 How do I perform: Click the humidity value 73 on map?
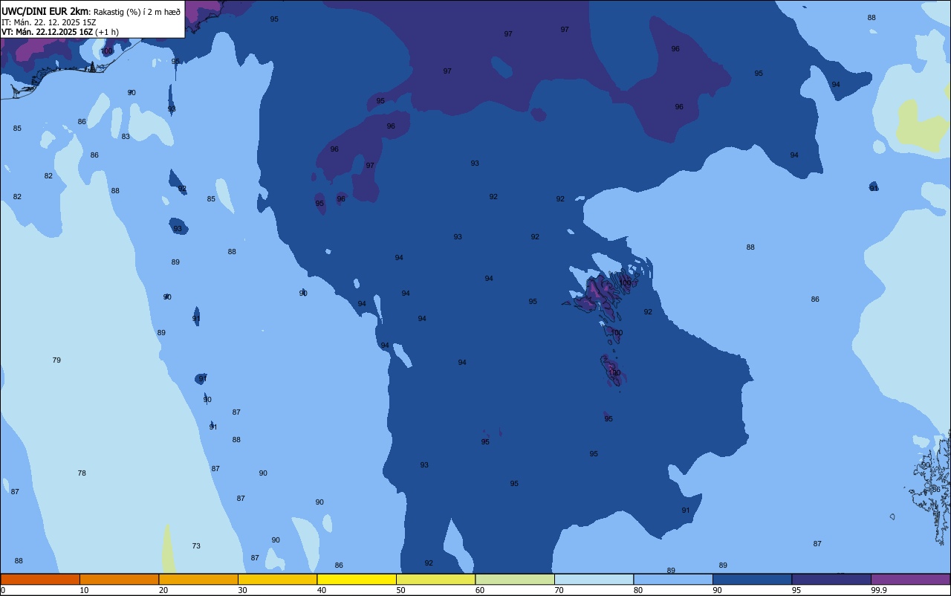196,546
